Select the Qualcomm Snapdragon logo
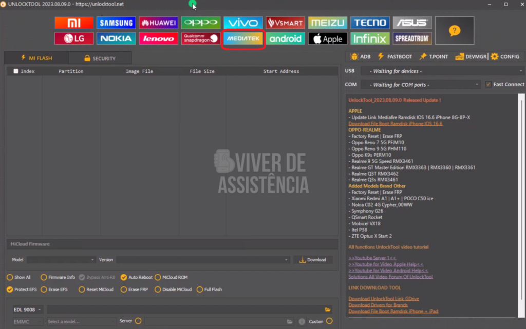526x329 pixels. coord(201,38)
